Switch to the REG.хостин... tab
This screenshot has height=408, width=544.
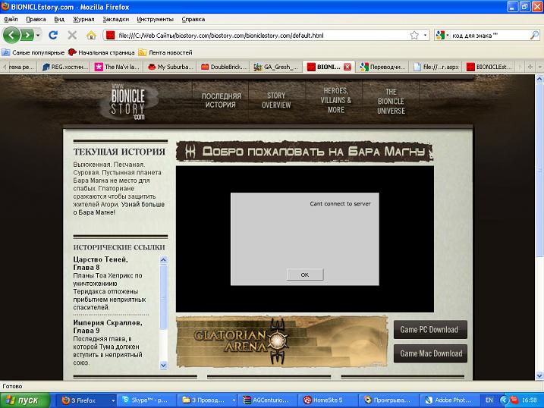point(65,67)
